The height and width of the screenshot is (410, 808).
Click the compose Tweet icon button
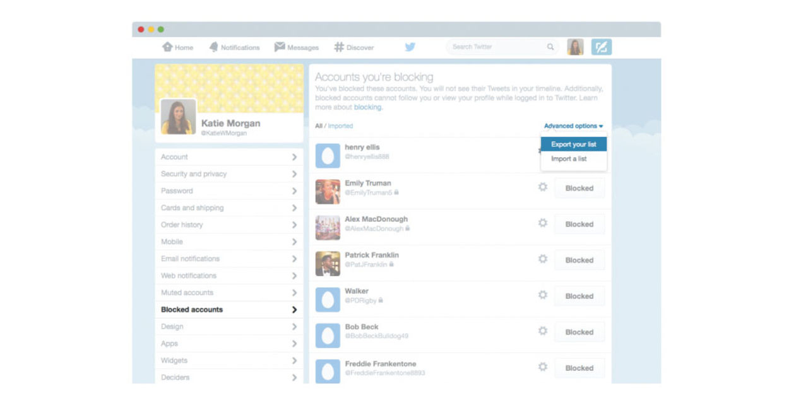(601, 47)
